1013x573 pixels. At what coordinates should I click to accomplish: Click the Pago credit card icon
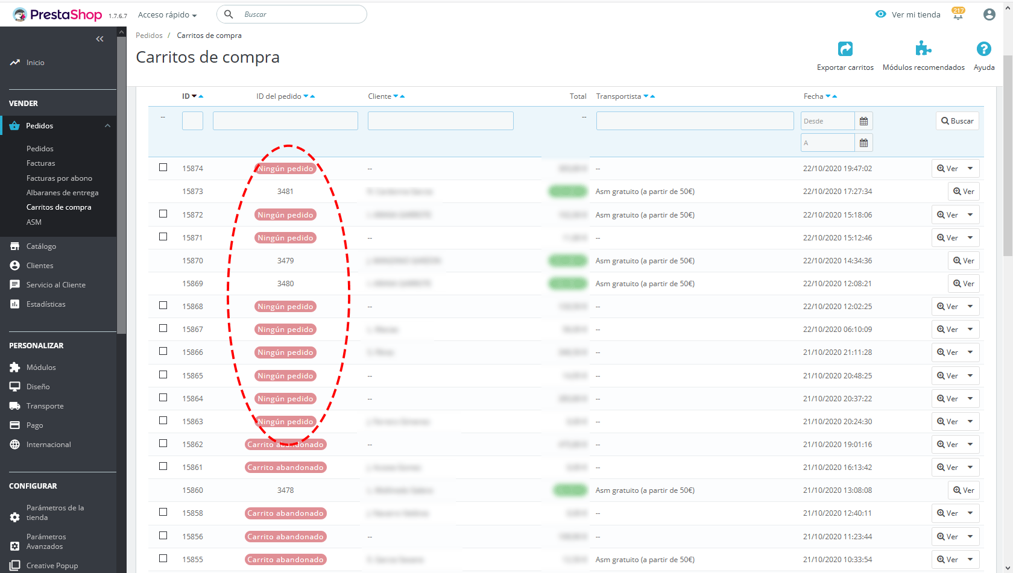tap(15, 425)
